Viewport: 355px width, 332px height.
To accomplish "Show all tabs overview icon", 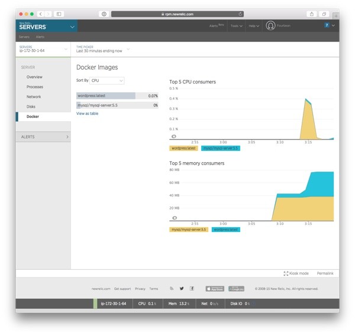I will pos(324,14).
